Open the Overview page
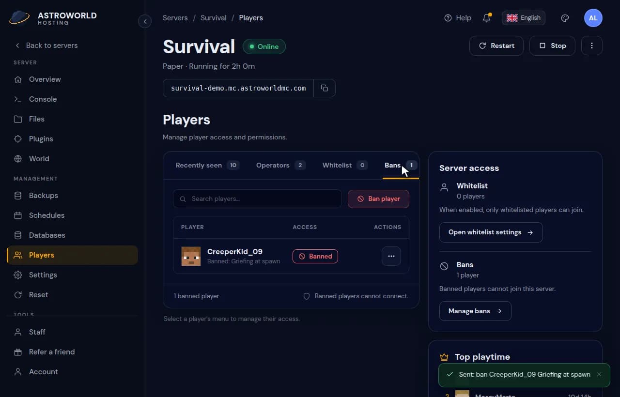This screenshot has width=620, height=397. [73, 79]
